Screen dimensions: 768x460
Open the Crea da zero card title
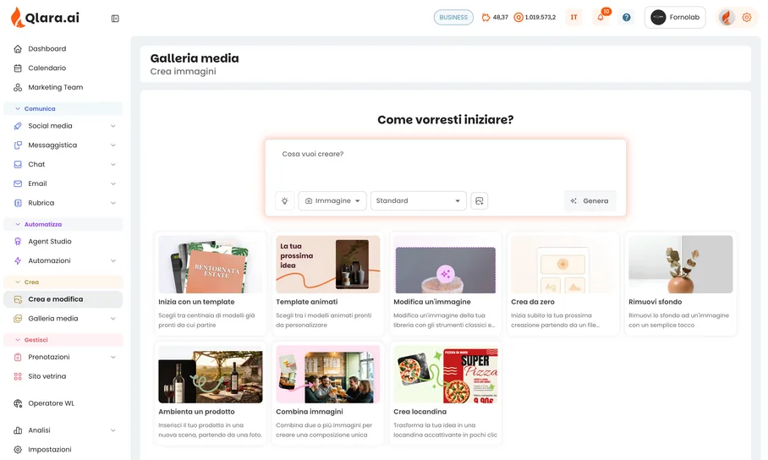coord(532,302)
